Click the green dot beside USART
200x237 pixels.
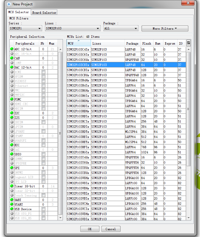point(11,204)
